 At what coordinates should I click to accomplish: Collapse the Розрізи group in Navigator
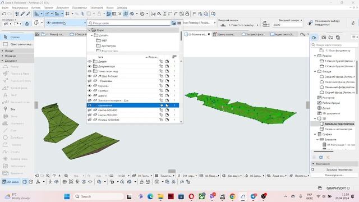coord(315,56)
